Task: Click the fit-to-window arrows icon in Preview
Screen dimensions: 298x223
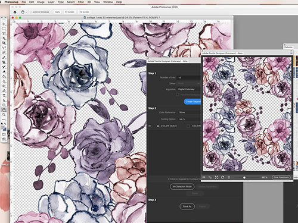Action: click(x=216, y=177)
